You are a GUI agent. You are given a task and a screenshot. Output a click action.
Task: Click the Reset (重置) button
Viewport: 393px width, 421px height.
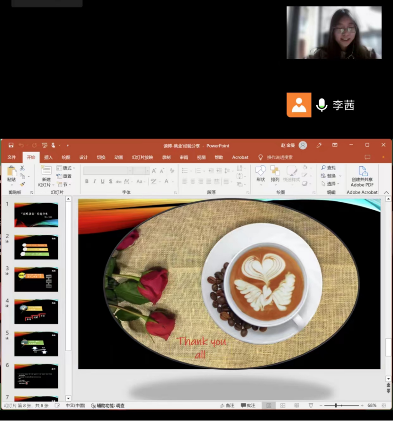(x=64, y=176)
